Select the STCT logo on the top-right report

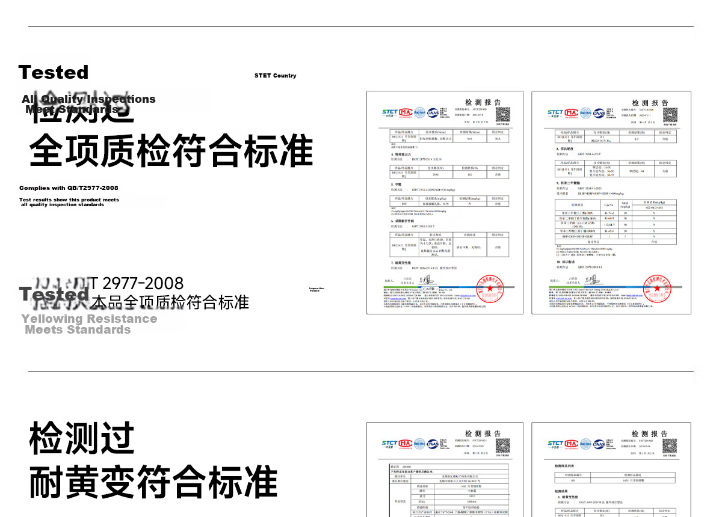click(x=555, y=112)
